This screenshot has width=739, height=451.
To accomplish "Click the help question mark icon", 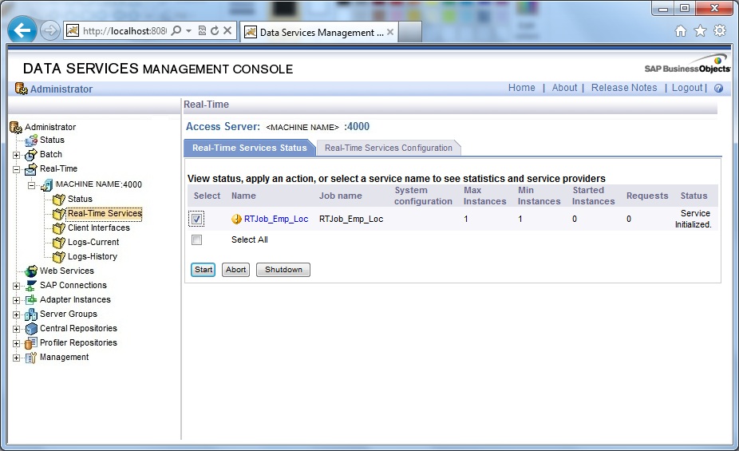I will tap(719, 88).
